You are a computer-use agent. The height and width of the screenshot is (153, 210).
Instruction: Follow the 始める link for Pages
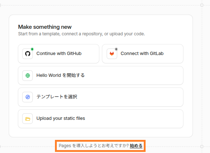tap(136, 146)
